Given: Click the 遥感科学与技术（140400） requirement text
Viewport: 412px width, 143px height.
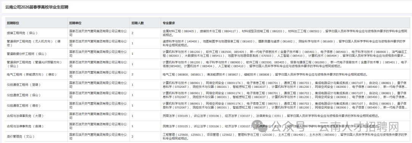Looking at the screenshot, I should 181,41.
